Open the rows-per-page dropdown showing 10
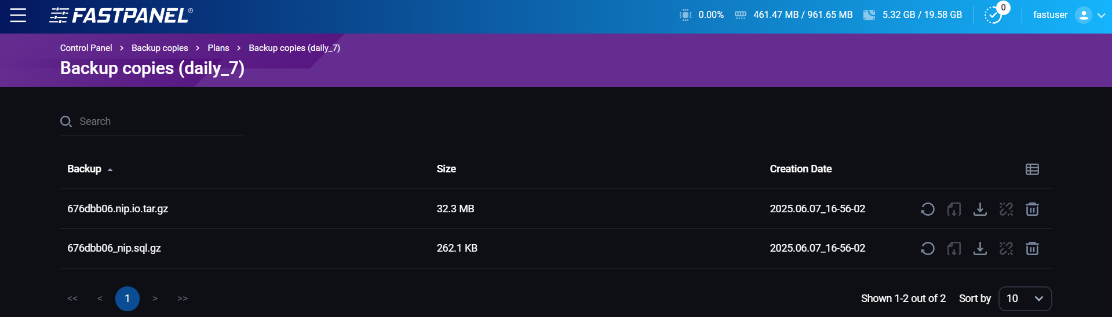Screen dimensions: 1112x317 pos(1025,298)
